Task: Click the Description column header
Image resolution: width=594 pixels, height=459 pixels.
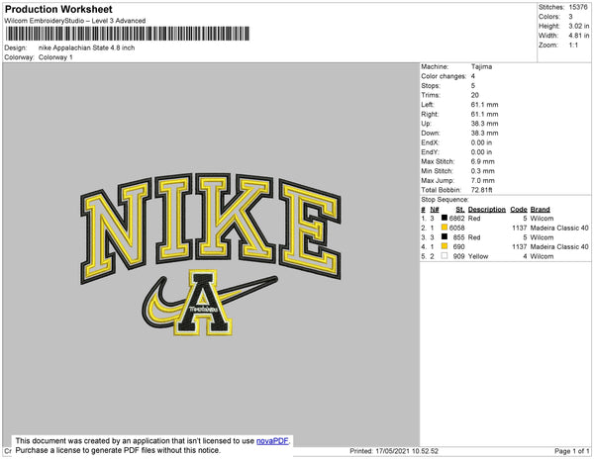Action: 487,209
